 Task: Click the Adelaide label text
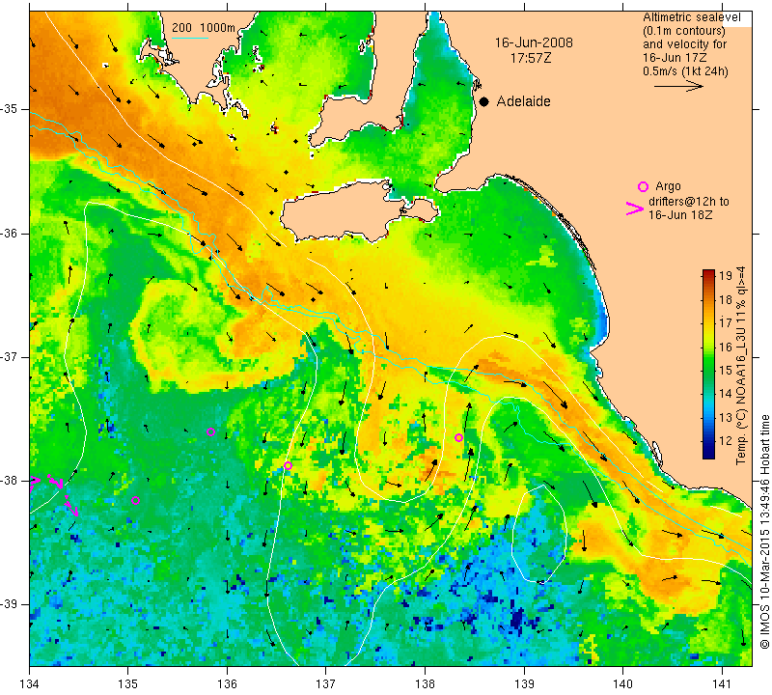[523, 101]
